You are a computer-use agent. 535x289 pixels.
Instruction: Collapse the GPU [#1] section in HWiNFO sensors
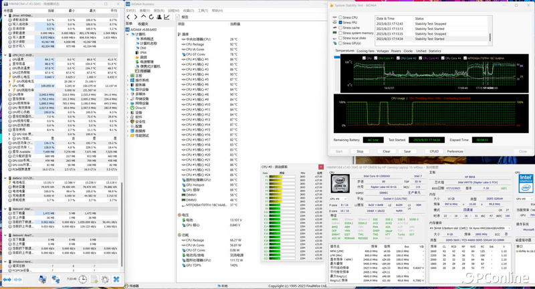pos(5,55)
